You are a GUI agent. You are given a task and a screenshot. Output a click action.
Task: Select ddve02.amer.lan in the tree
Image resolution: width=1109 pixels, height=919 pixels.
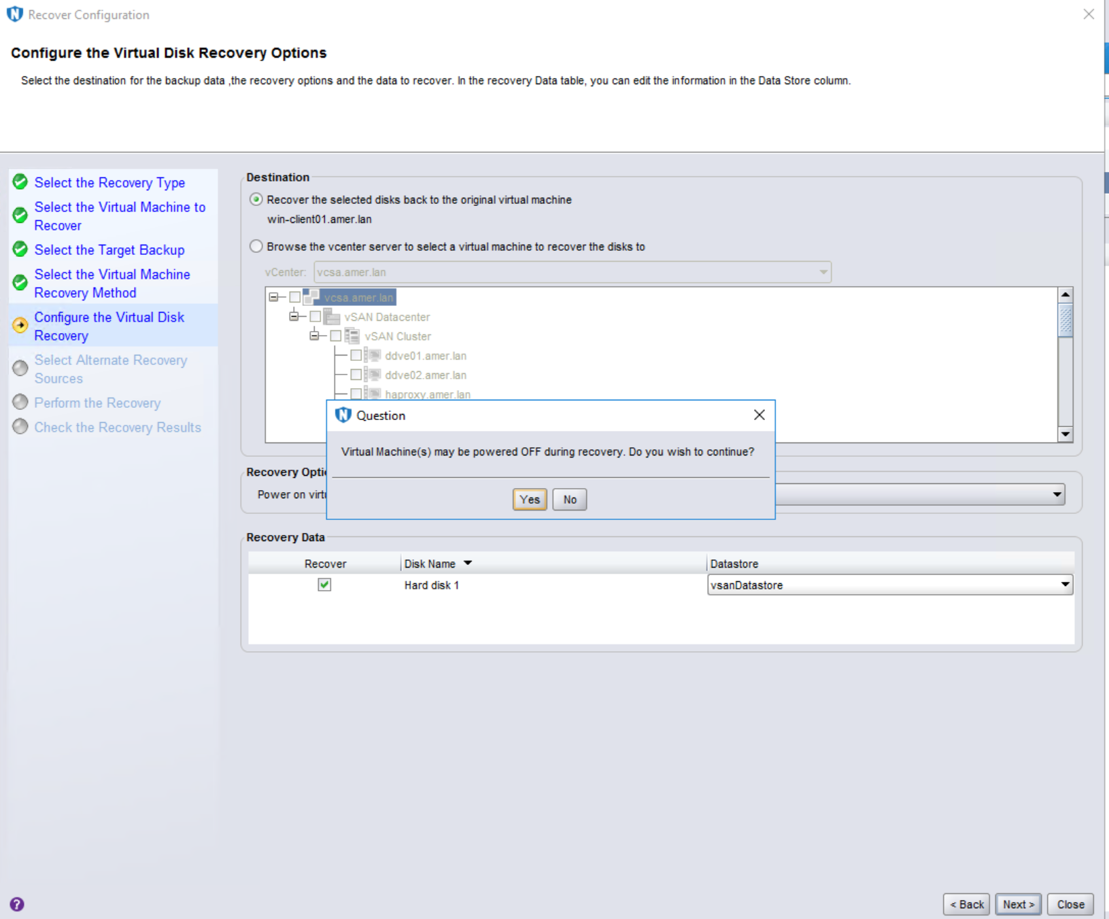click(x=426, y=375)
